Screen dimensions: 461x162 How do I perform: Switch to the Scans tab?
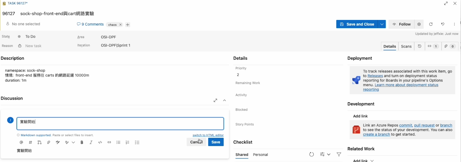click(406, 46)
